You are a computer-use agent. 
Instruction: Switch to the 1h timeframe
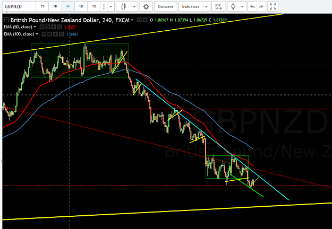coord(55,6)
